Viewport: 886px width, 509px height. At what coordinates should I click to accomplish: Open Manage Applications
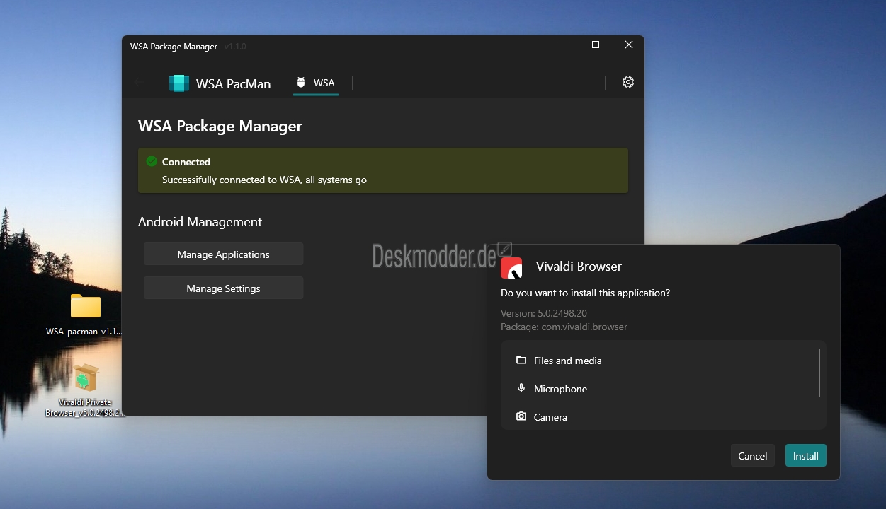(x=223, y=255)
